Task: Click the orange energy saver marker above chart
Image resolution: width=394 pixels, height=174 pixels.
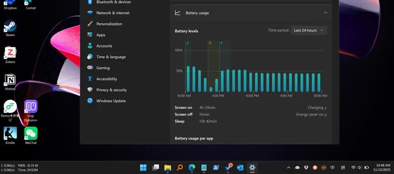Action: click(x=210, y=43)
